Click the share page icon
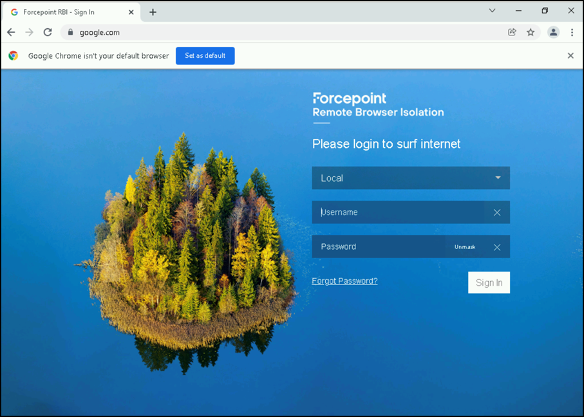The image size is (584, 417). pyautogui.click(x=512, y=32)
